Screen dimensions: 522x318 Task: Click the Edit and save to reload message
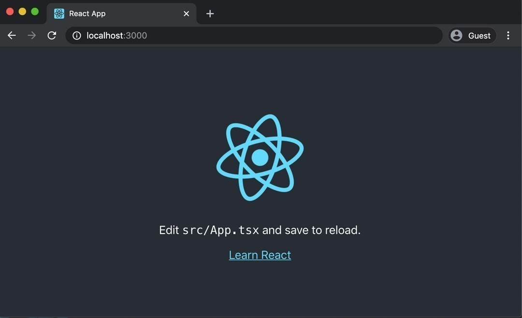260,230
